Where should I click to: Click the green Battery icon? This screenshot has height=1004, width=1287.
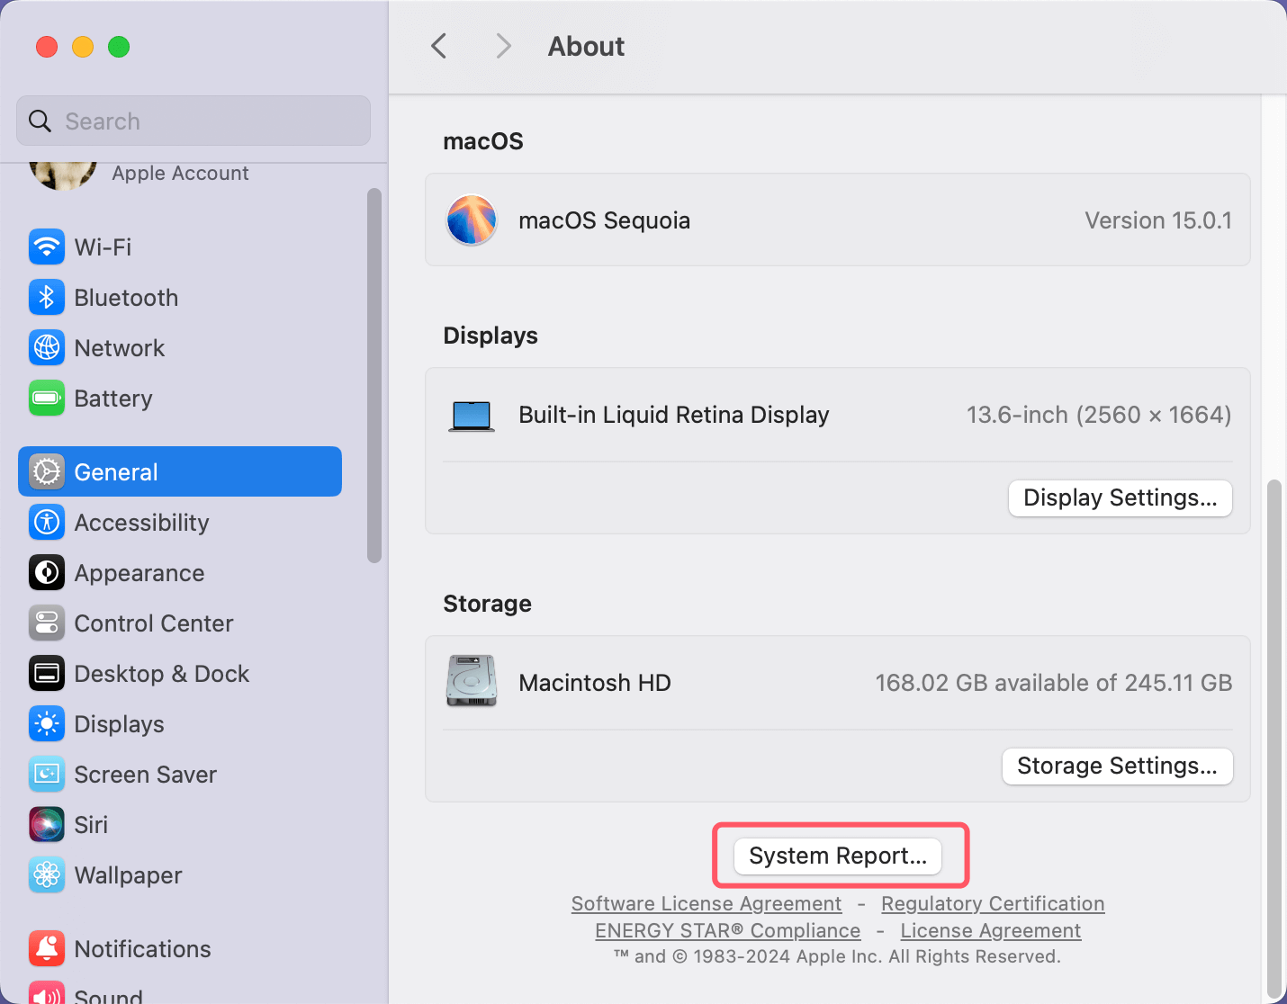coord(47,398)
